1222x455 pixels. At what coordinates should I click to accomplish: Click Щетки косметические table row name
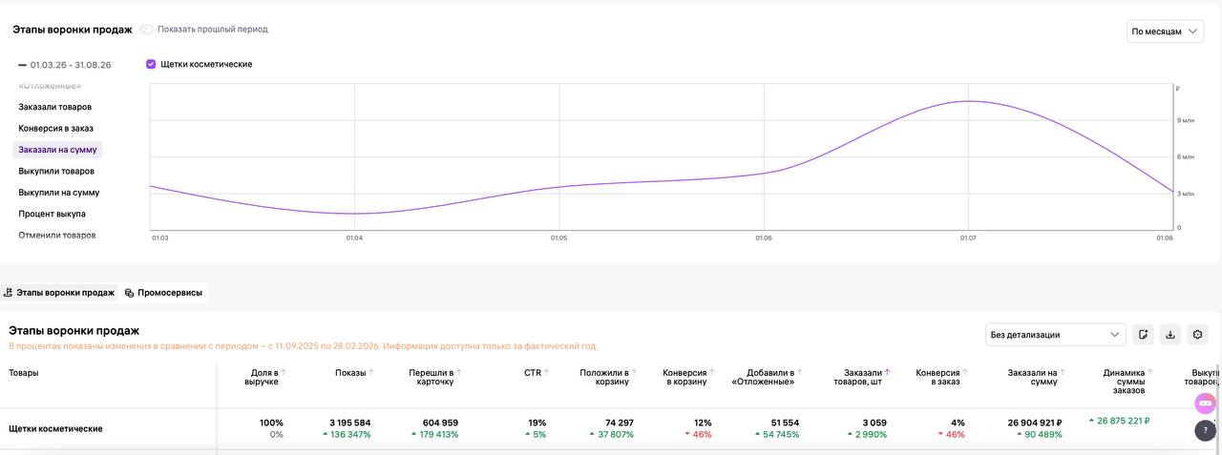(x=55, y=429)
